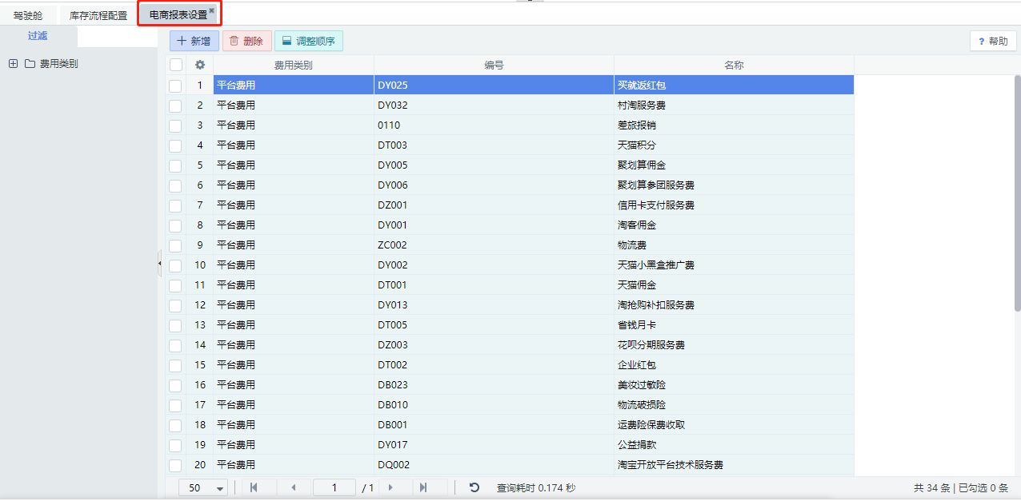Screen dimensions: 1021x501
Task: Go to the last page icon
Action: pyautogui.click(x=423, y=487)
